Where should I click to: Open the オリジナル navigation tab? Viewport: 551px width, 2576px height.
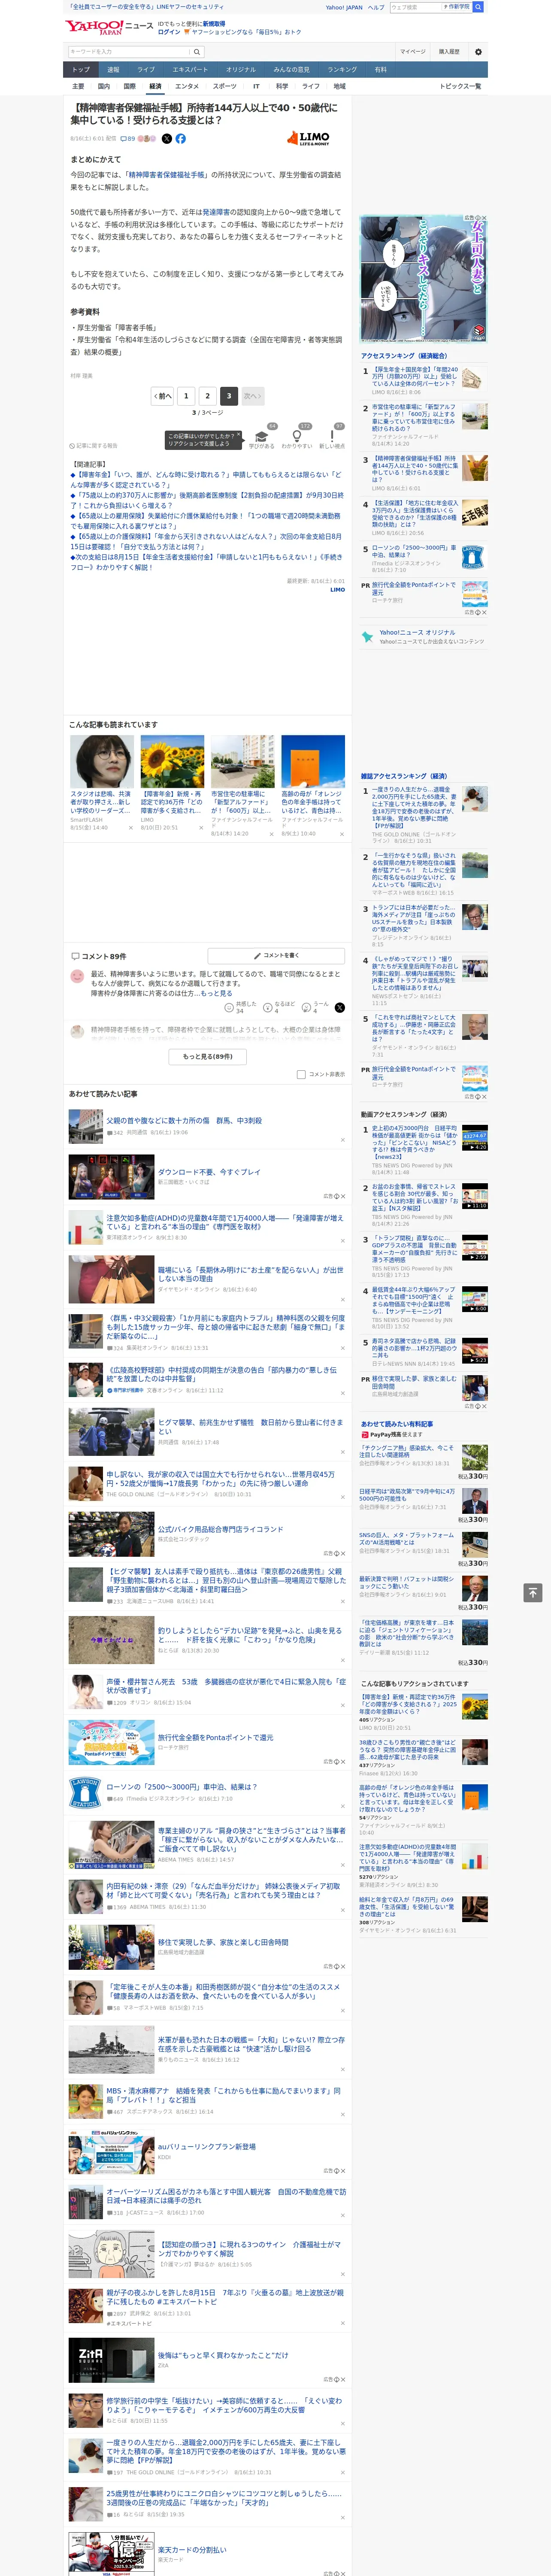coord(241,70)
